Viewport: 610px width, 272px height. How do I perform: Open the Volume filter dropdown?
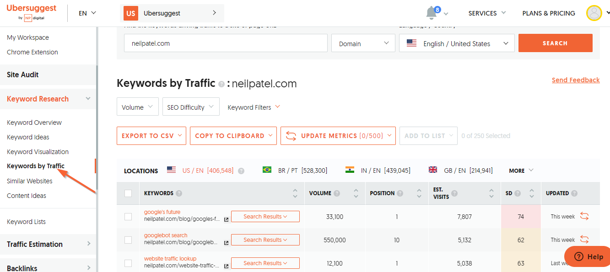click(x=138, y=107)
